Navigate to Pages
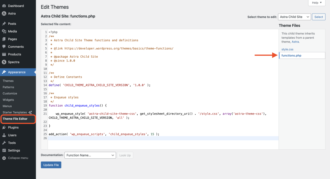 tap(13, 39)
